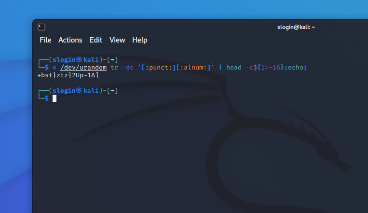Click the 'echo;' command text
The width and height of the screenshot is (368, 213).
tap(297, 68)
